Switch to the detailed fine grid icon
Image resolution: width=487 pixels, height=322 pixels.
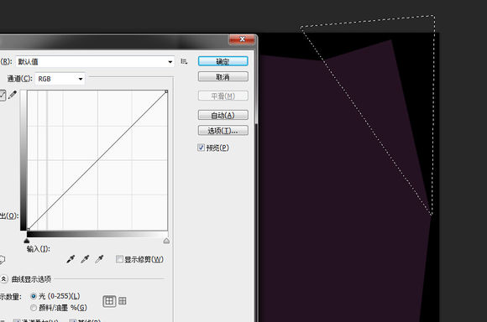(x=123, y=300)
